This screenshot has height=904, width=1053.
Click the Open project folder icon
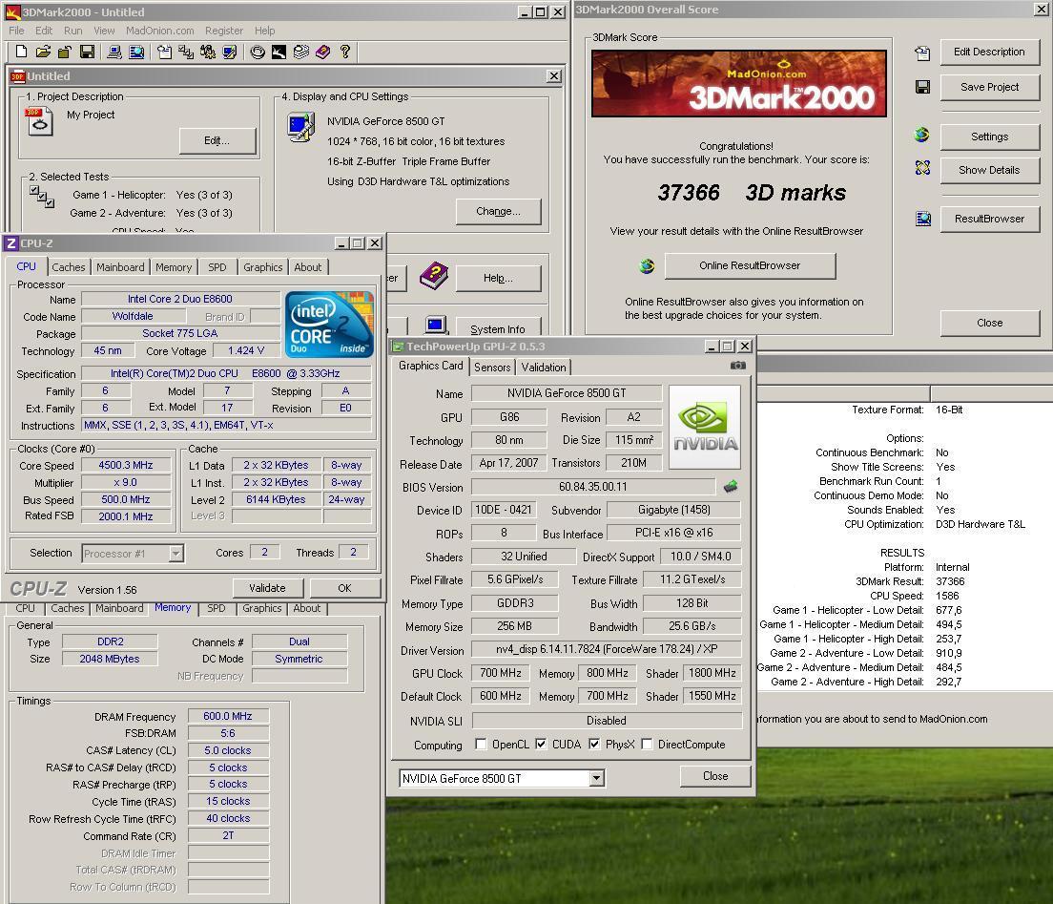click(x=44, y=52)
